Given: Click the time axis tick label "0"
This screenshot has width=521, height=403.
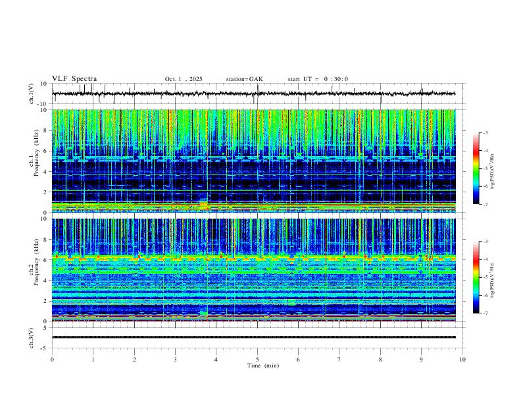Looking at the screenshot, I should (x=52, y=360).
